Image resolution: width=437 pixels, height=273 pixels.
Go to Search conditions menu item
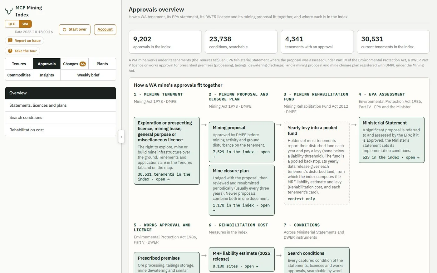[x=61, y=118]
